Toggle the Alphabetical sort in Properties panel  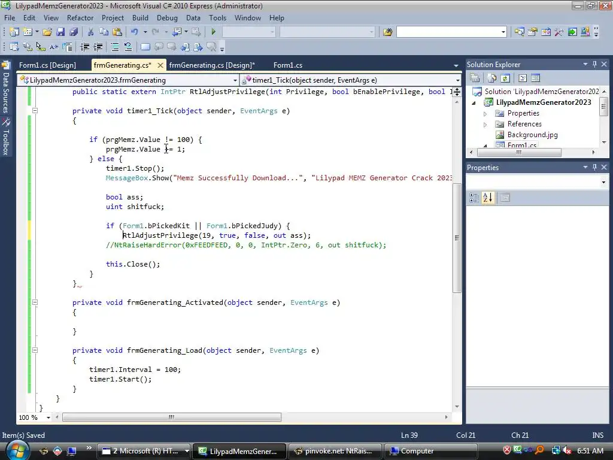pos(487,198)
